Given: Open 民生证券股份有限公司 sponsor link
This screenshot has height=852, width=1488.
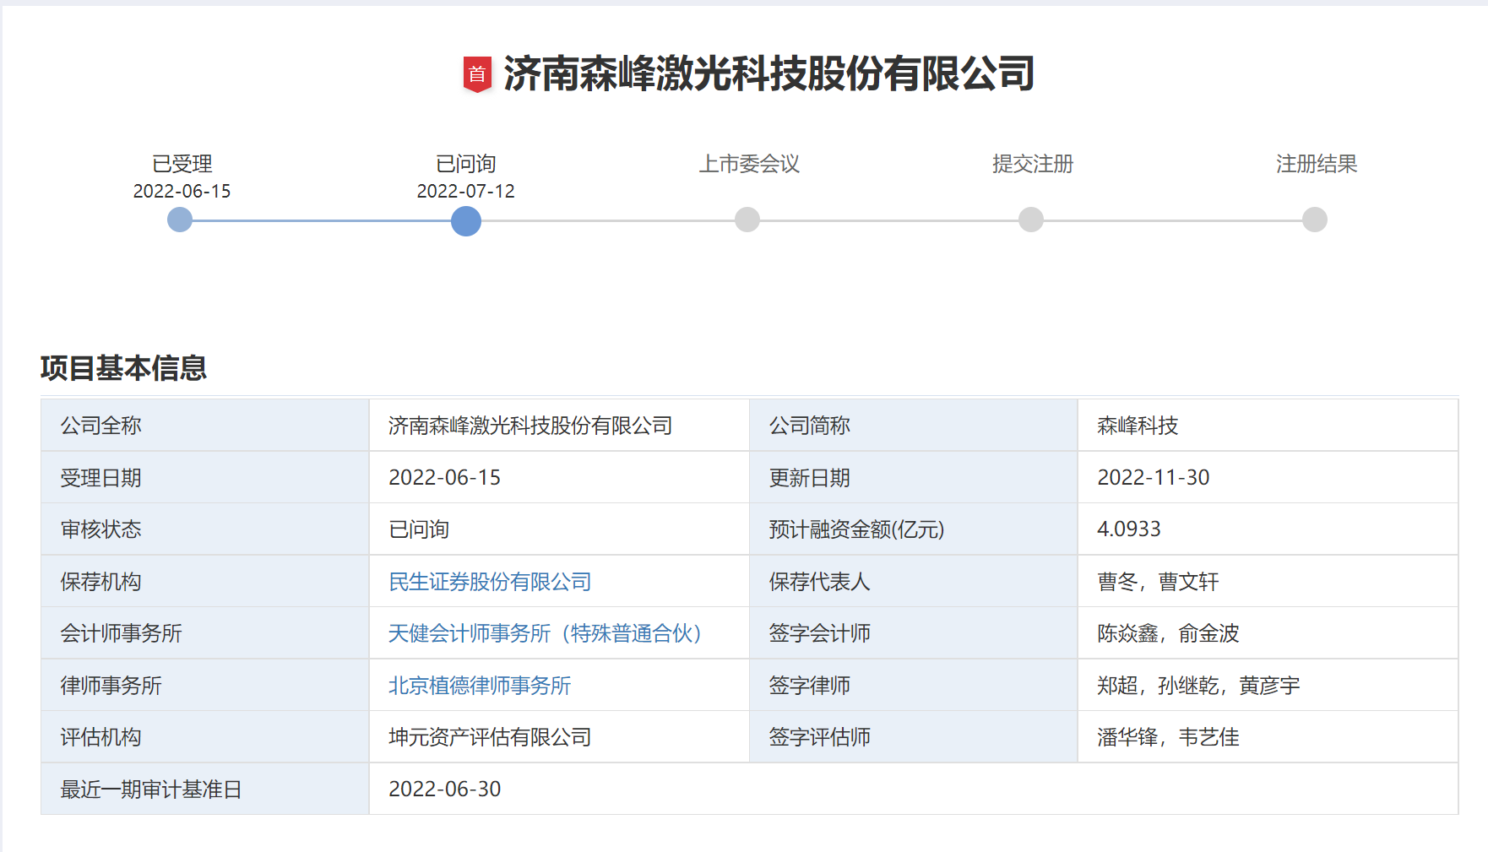Looking at the screenshot, I should [x=490, y=582].
